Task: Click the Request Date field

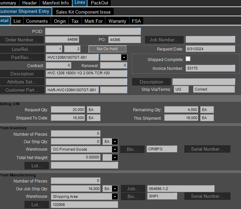Action: click(210, 49)
